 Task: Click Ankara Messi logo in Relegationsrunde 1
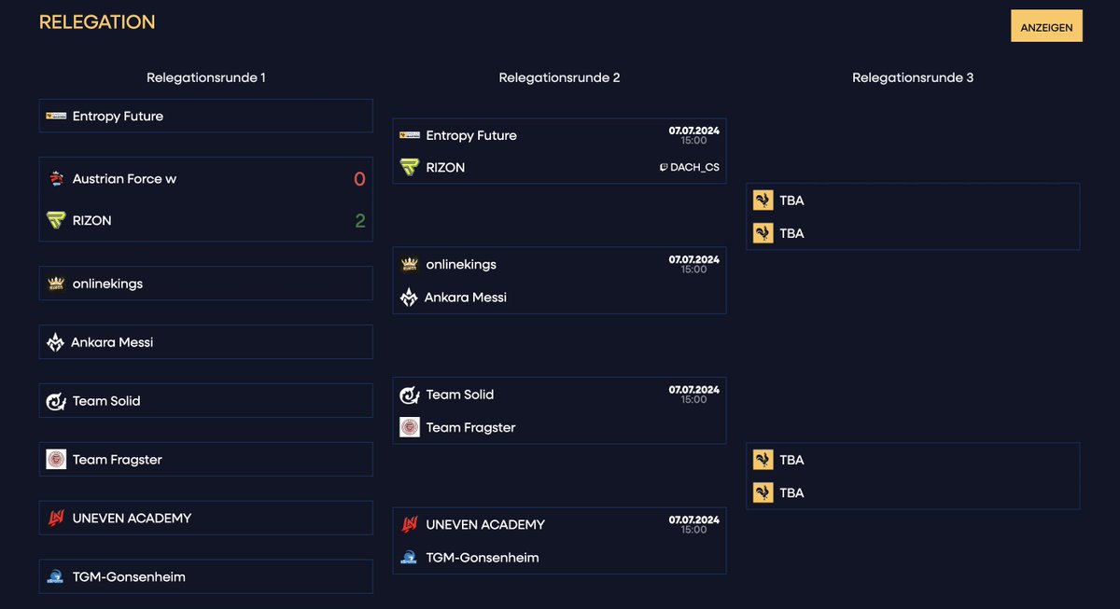click(x=55, y=342)
